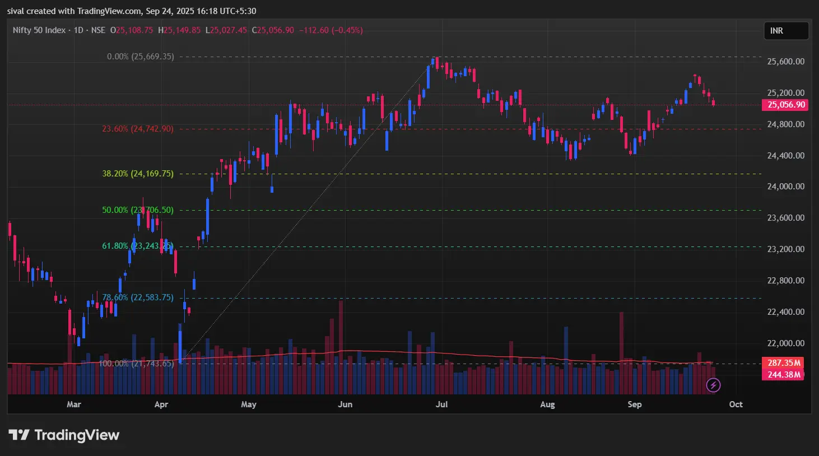Click the low value 25,027.45
819x456 pixels.
tap(229, 30)
